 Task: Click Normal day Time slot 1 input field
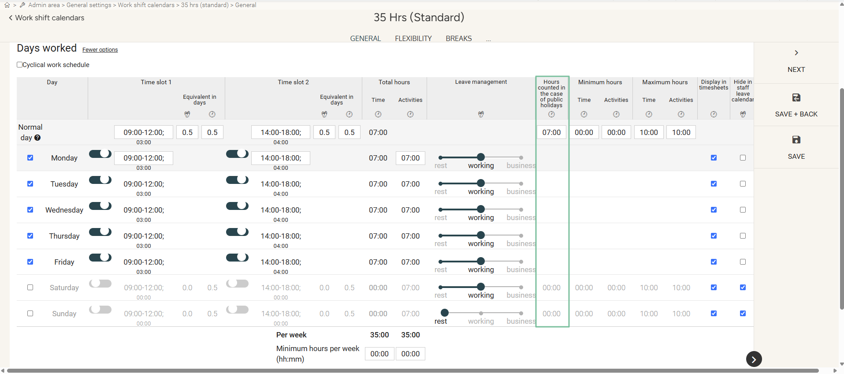click(144, 132)
